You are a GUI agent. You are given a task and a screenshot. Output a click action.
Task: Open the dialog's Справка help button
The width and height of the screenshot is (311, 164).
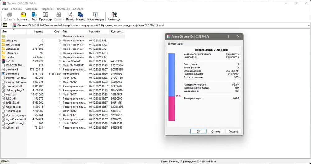234,131
